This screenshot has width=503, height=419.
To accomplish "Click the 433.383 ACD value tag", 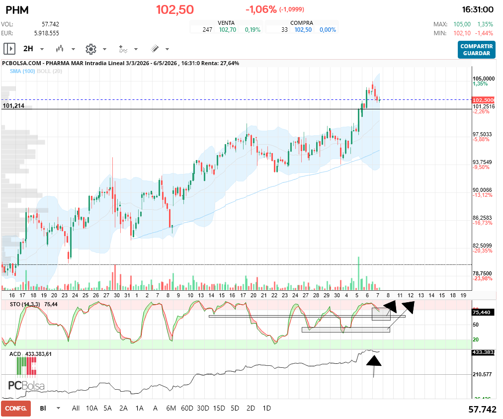I will tap(483, 352).
